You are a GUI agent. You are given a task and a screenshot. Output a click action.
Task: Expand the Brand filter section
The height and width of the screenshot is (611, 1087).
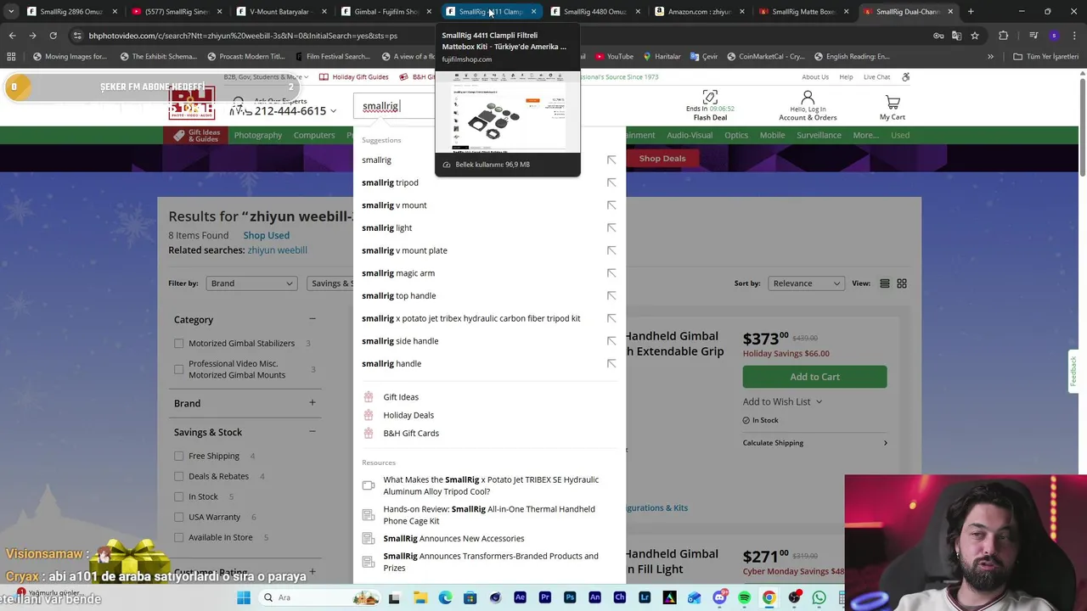pos(313,402)
